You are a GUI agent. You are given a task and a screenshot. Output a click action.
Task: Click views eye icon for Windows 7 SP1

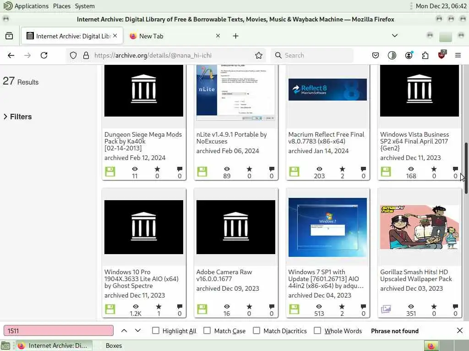tap(319, 307)
